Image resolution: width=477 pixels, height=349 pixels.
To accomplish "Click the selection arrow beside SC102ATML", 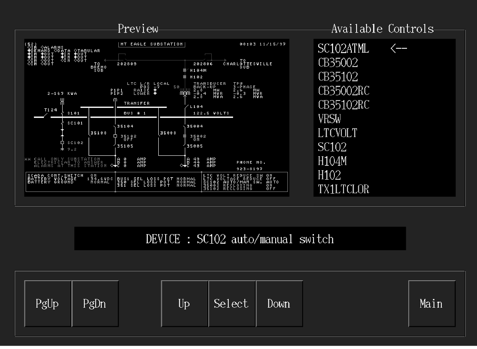I will coord(398,49).
